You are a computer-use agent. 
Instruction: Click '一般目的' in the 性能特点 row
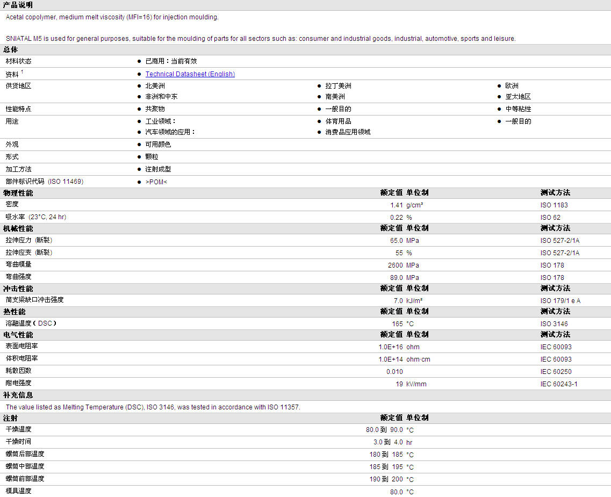[338, 109]
